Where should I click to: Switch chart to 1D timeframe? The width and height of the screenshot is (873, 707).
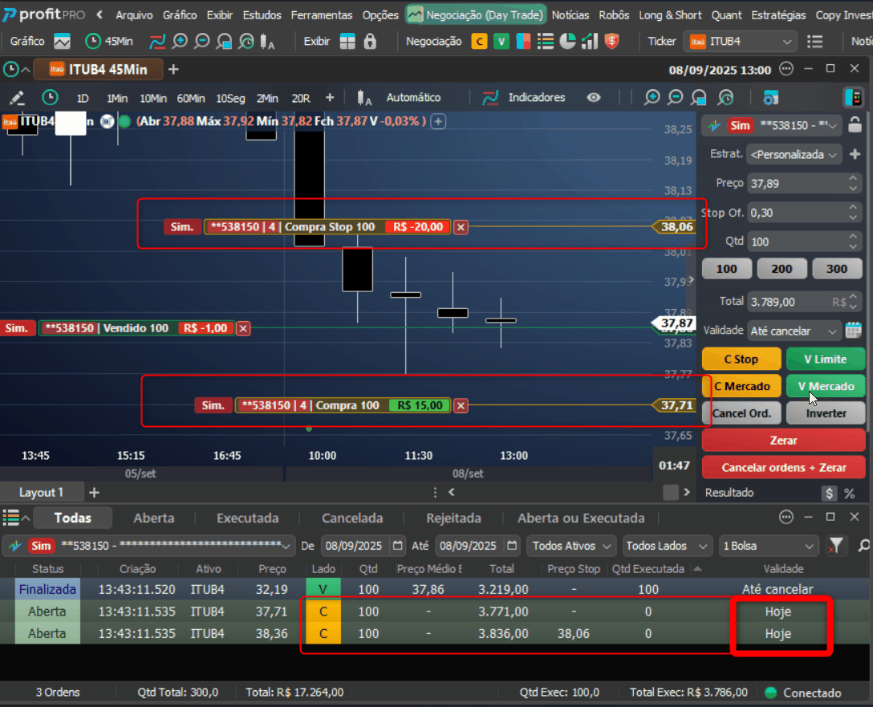pyautogui.click(x=83, y=99)
